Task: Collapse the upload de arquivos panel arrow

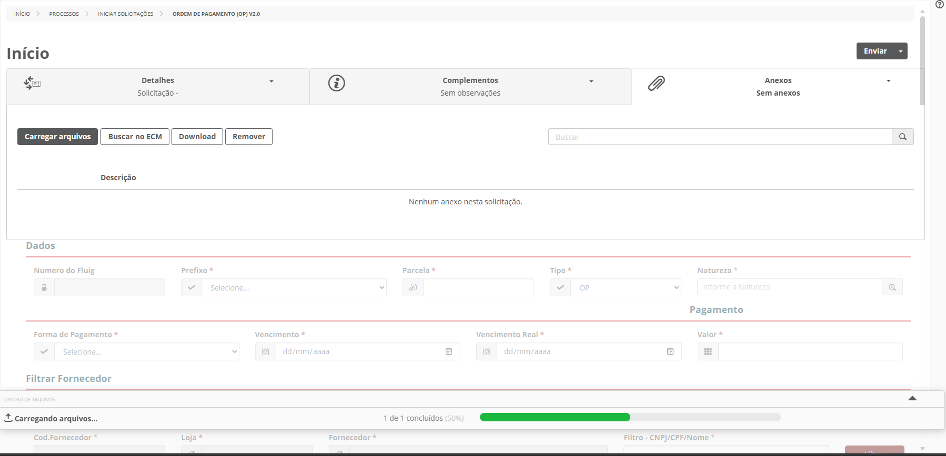Action: (912, 398)
